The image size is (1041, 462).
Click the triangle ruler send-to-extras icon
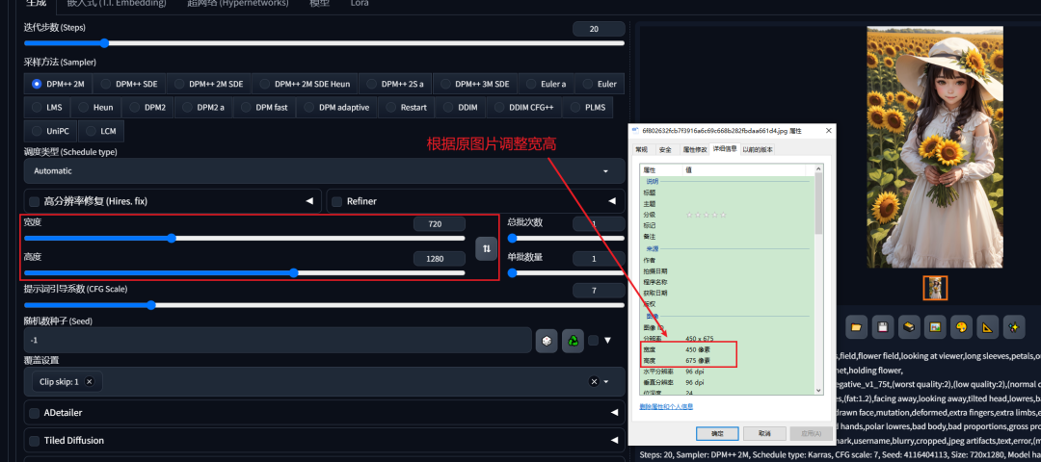(x=987, y=327)
